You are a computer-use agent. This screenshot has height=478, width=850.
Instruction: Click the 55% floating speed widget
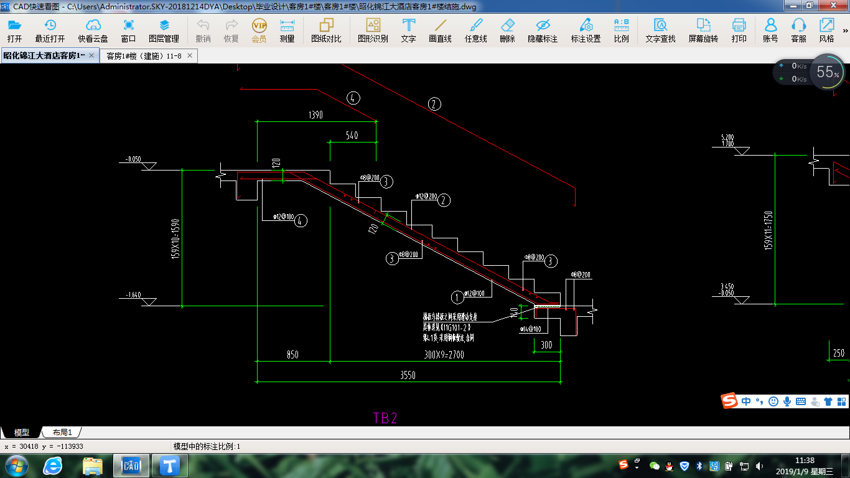coord(828,72)
